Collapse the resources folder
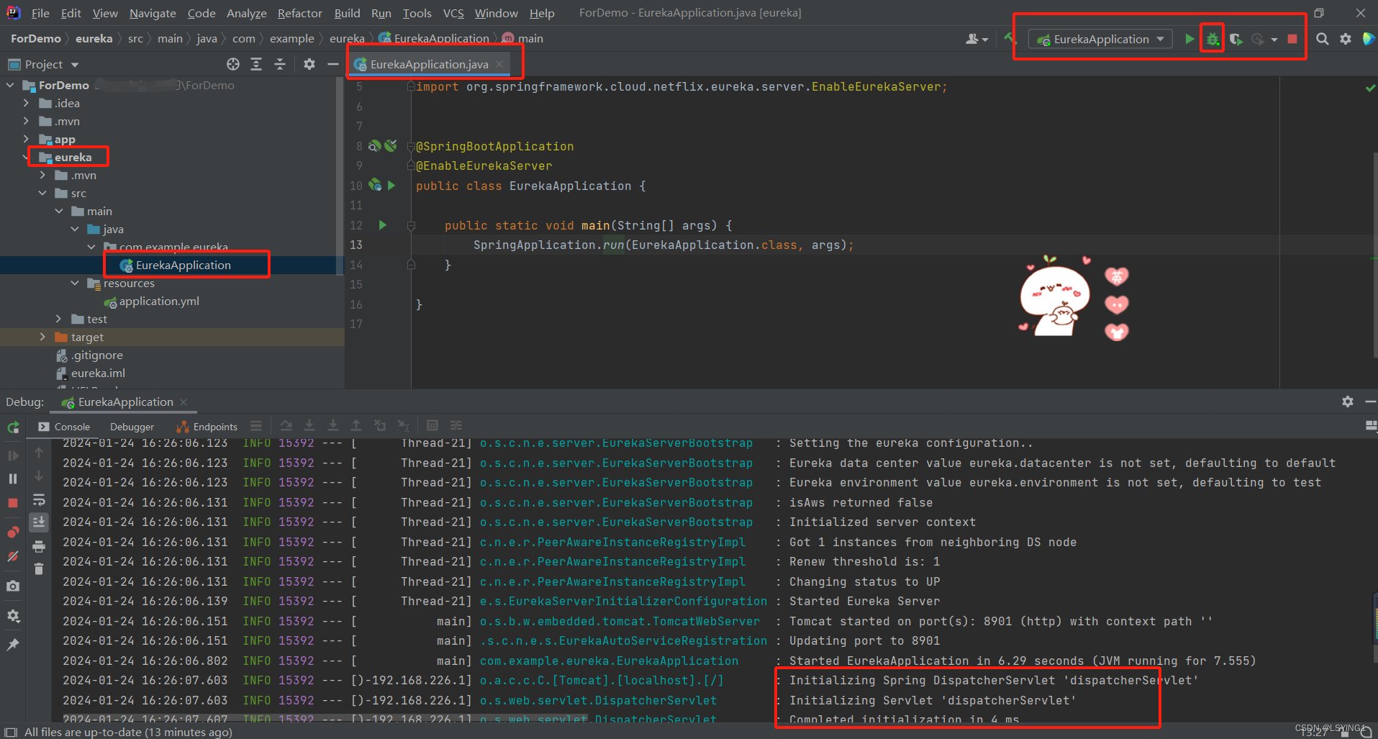The image size is (1378, 739). coord(75,283)
